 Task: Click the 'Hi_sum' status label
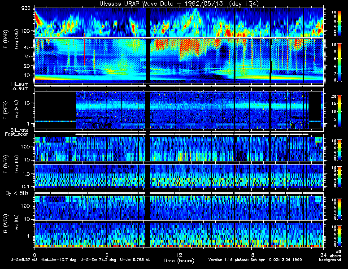20,84
